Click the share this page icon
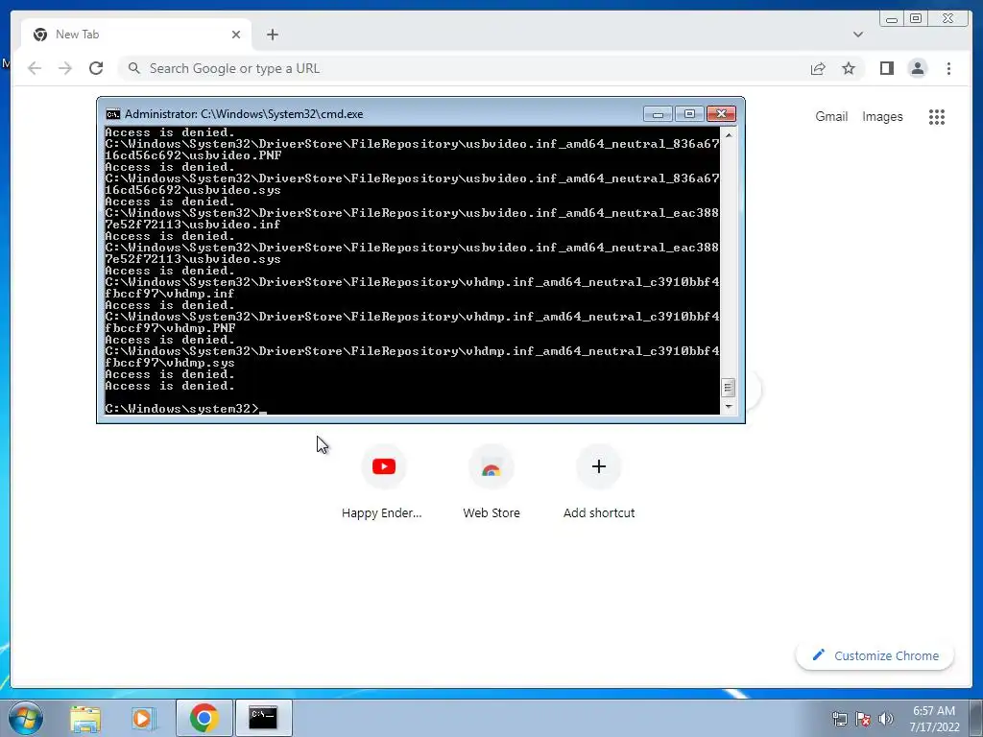The height and width of the screenshot is (737, 983). (818, 68)
